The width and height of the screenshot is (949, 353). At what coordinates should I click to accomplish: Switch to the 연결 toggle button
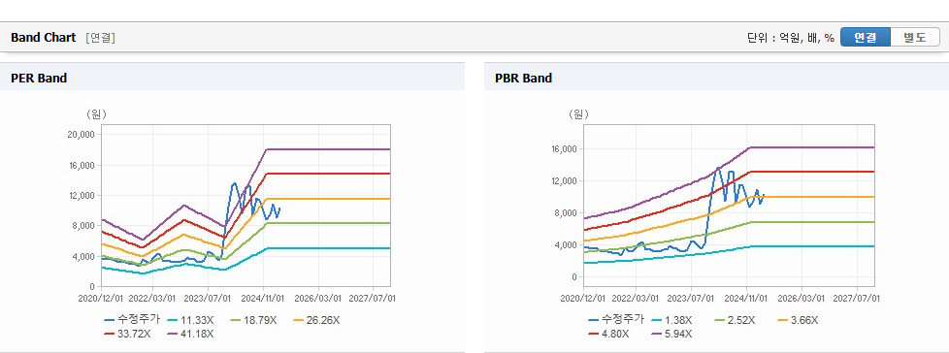click(866, 37)
